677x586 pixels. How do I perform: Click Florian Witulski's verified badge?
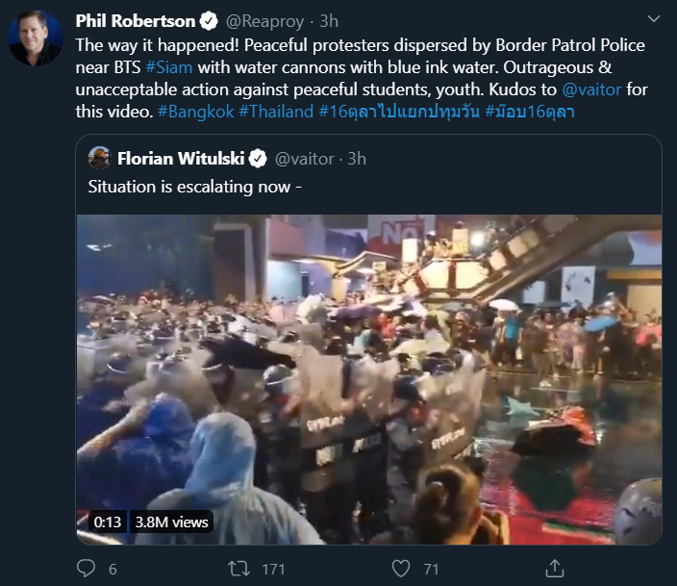(259, 158)
